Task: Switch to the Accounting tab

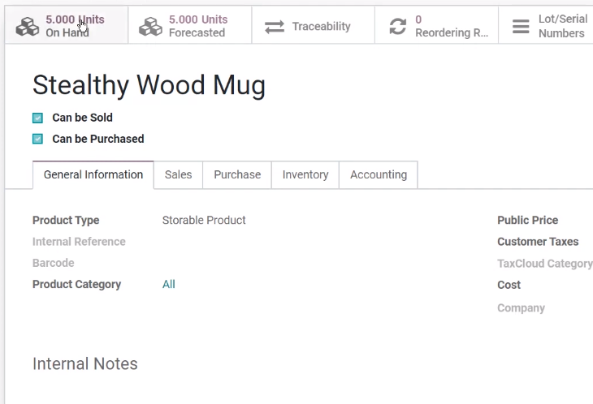Action: (x=379, y=174)
